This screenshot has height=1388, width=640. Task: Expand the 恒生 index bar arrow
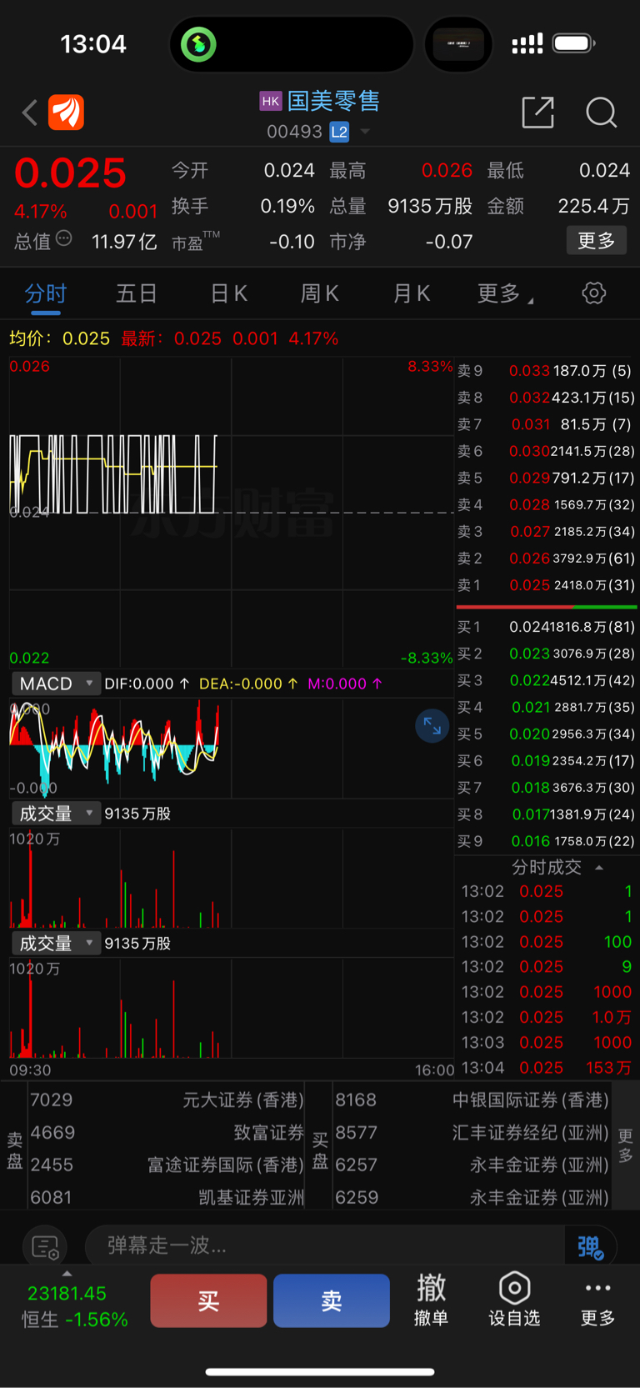pyautogui.click(x=67, y=1274)
